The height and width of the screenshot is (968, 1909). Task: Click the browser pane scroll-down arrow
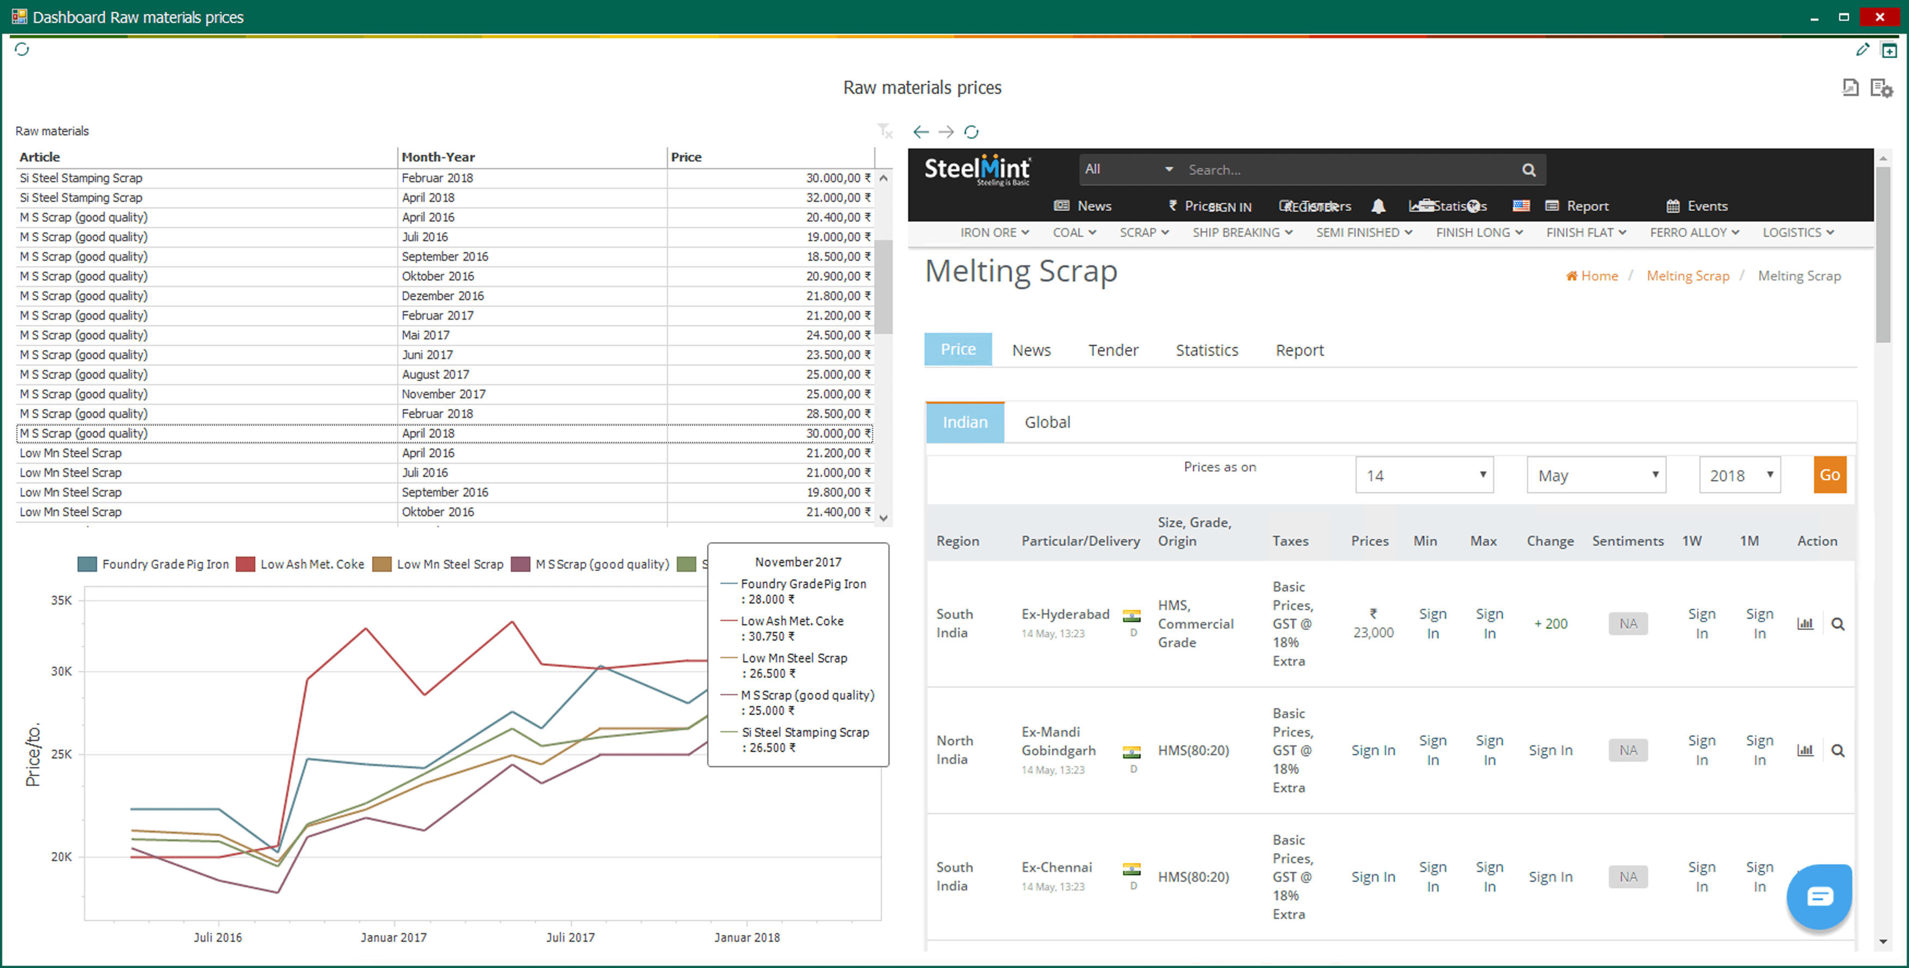click(x=1883, y=942)
